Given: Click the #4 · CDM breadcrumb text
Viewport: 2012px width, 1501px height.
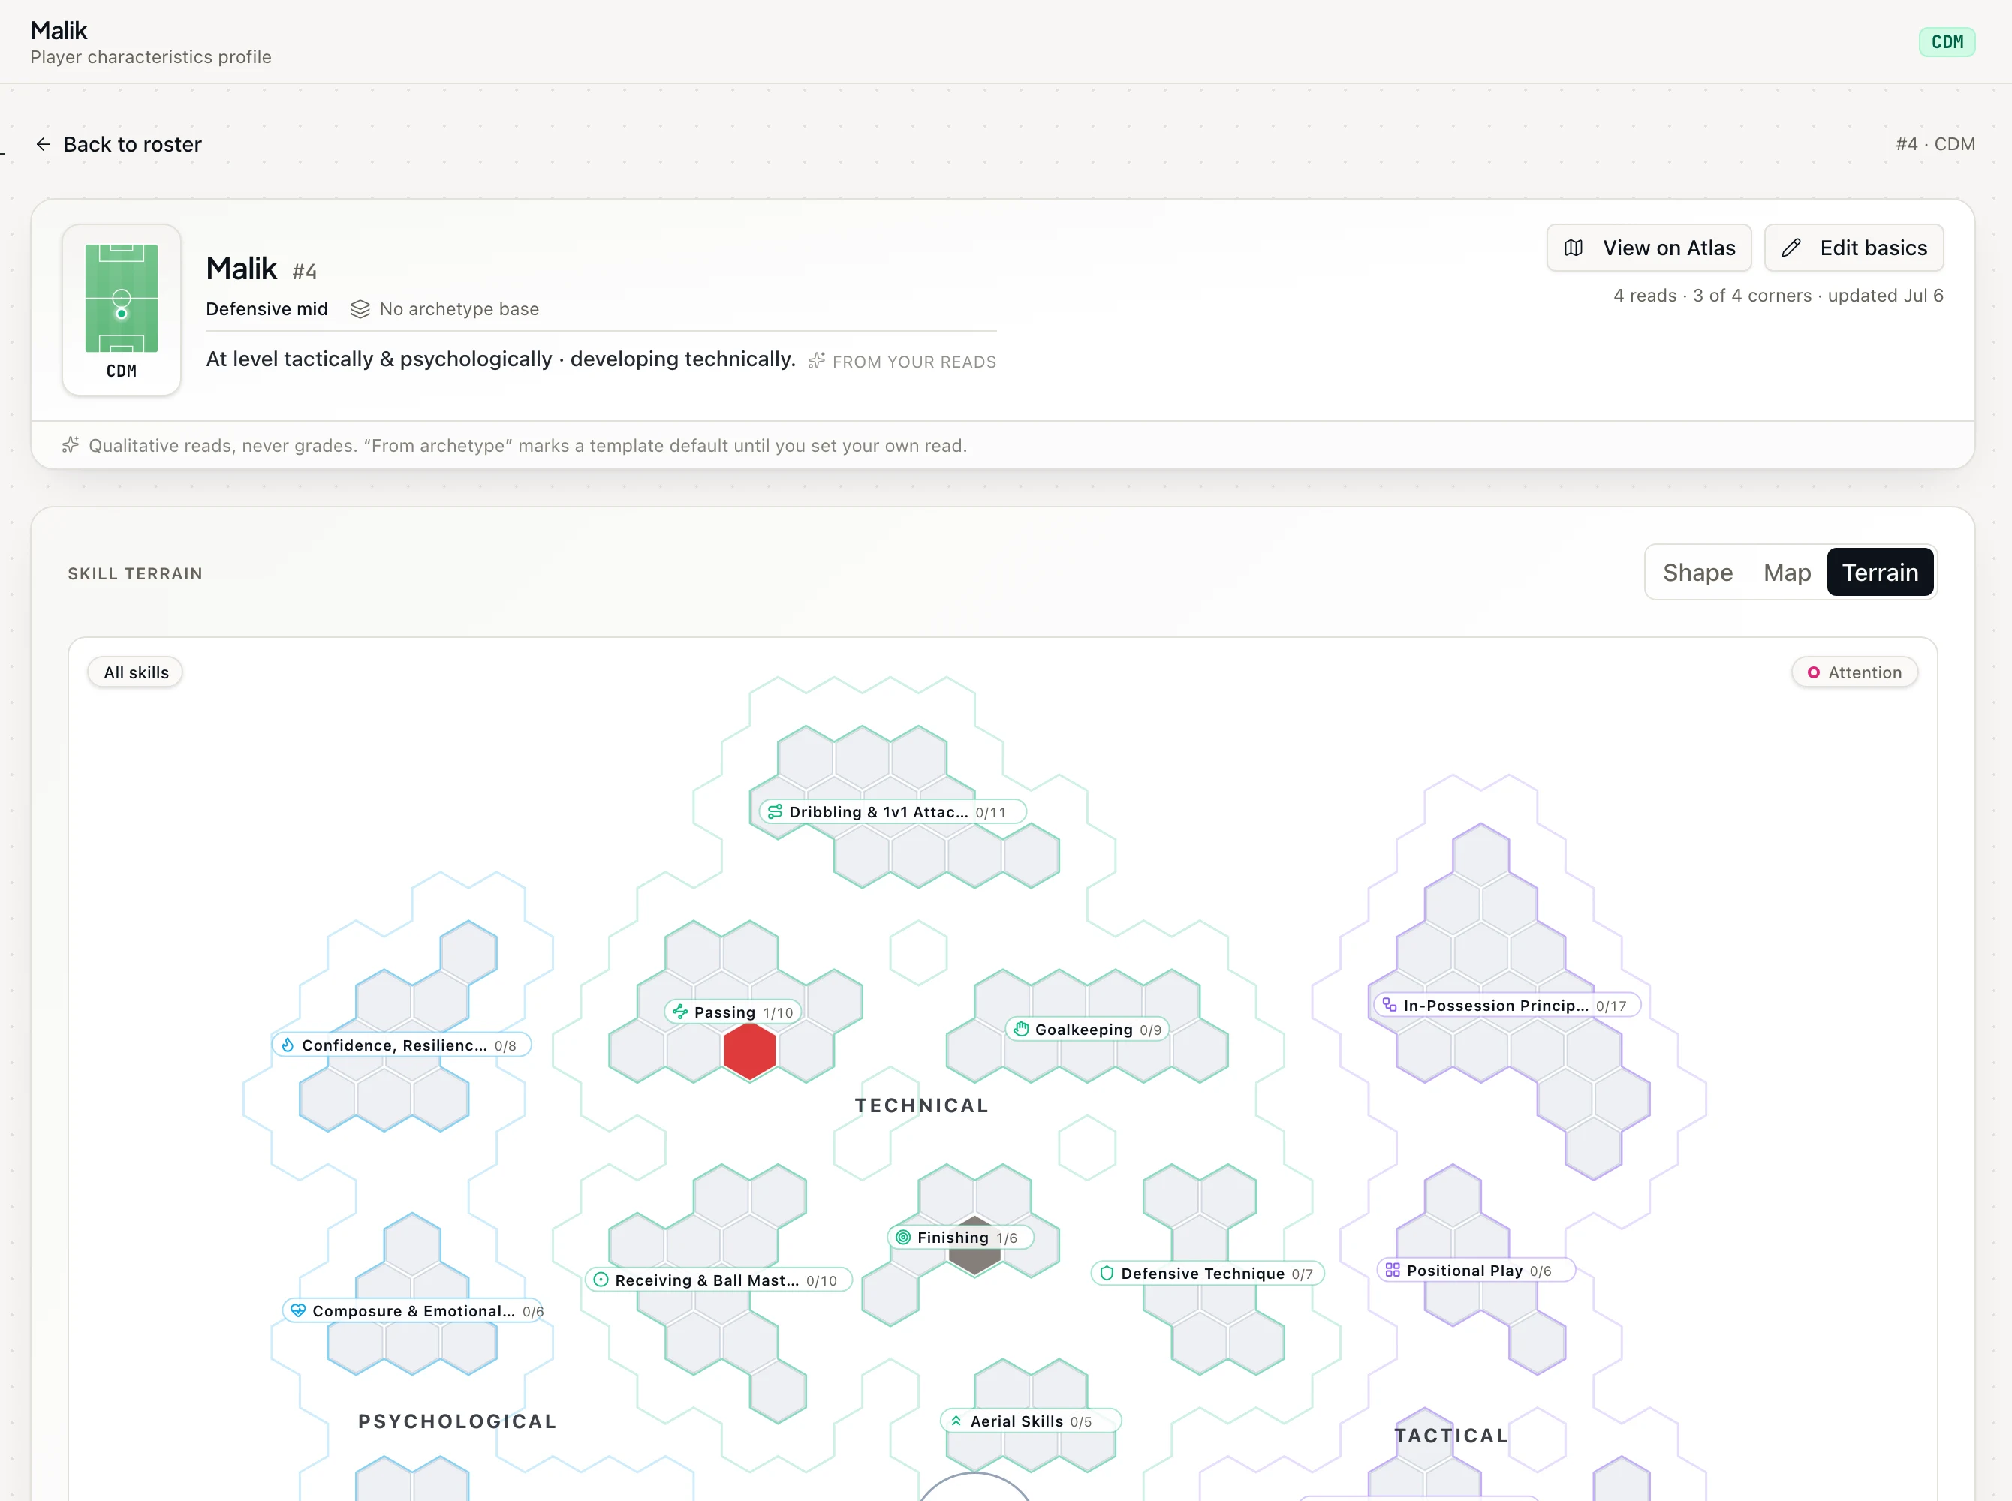Looking at the screenshot, I should (x=1935, y=143).
